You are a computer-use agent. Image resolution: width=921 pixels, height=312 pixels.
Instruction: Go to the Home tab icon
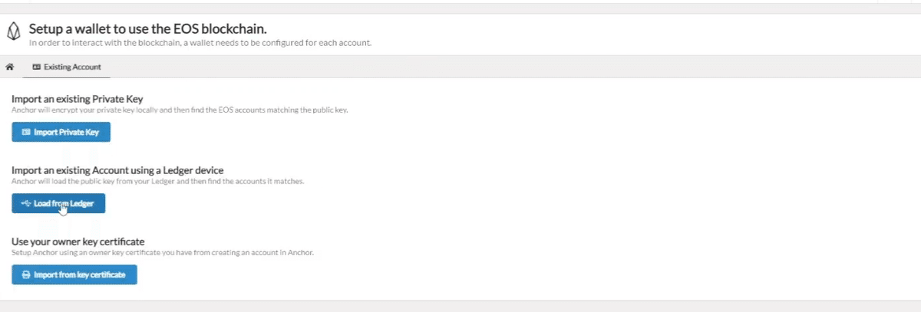coord(10,67)
